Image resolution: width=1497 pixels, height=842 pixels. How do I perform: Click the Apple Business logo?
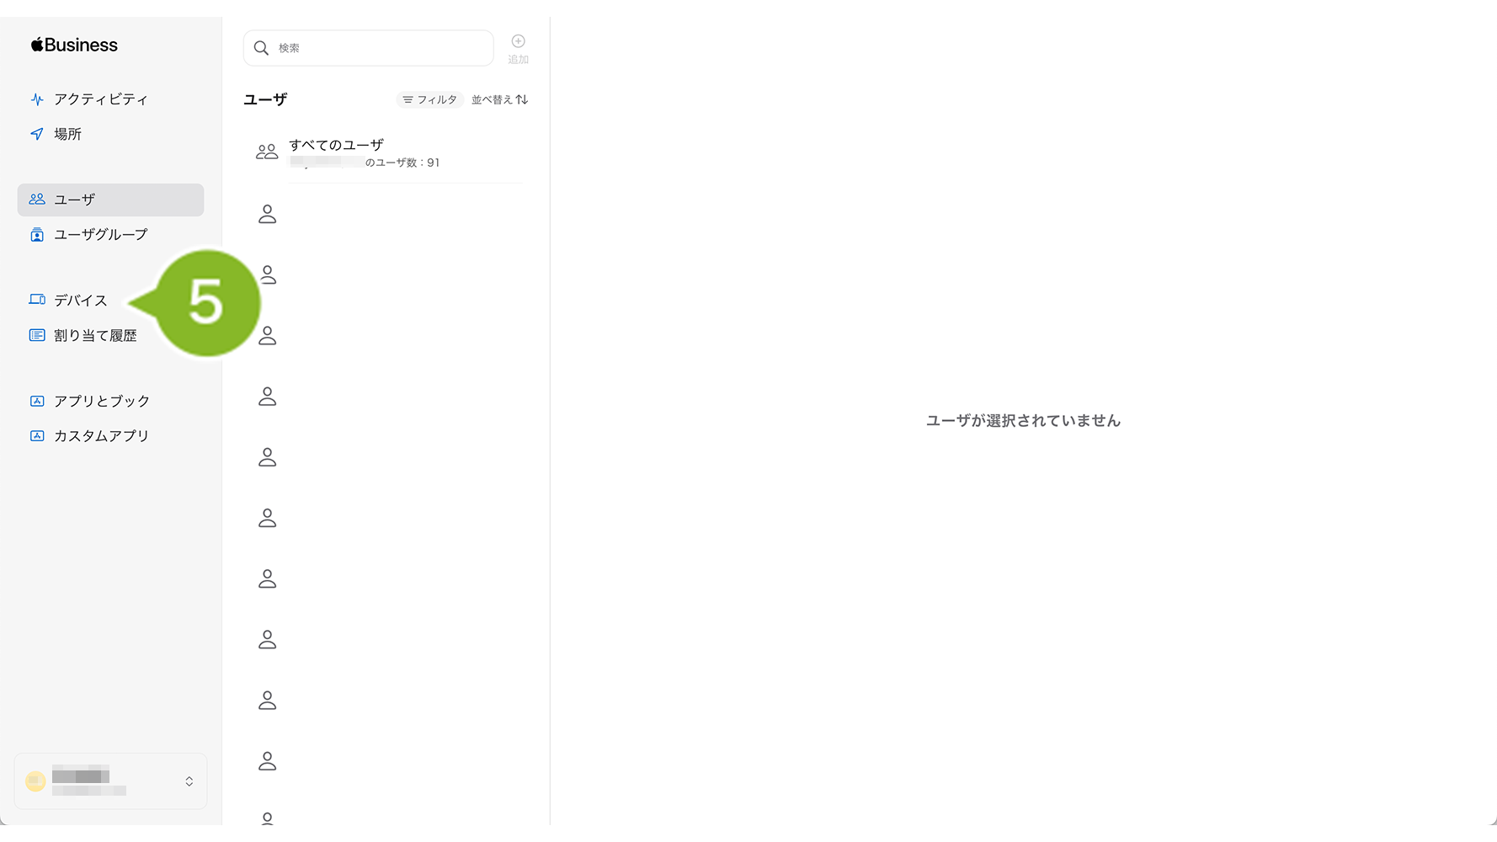pos(74,45)
